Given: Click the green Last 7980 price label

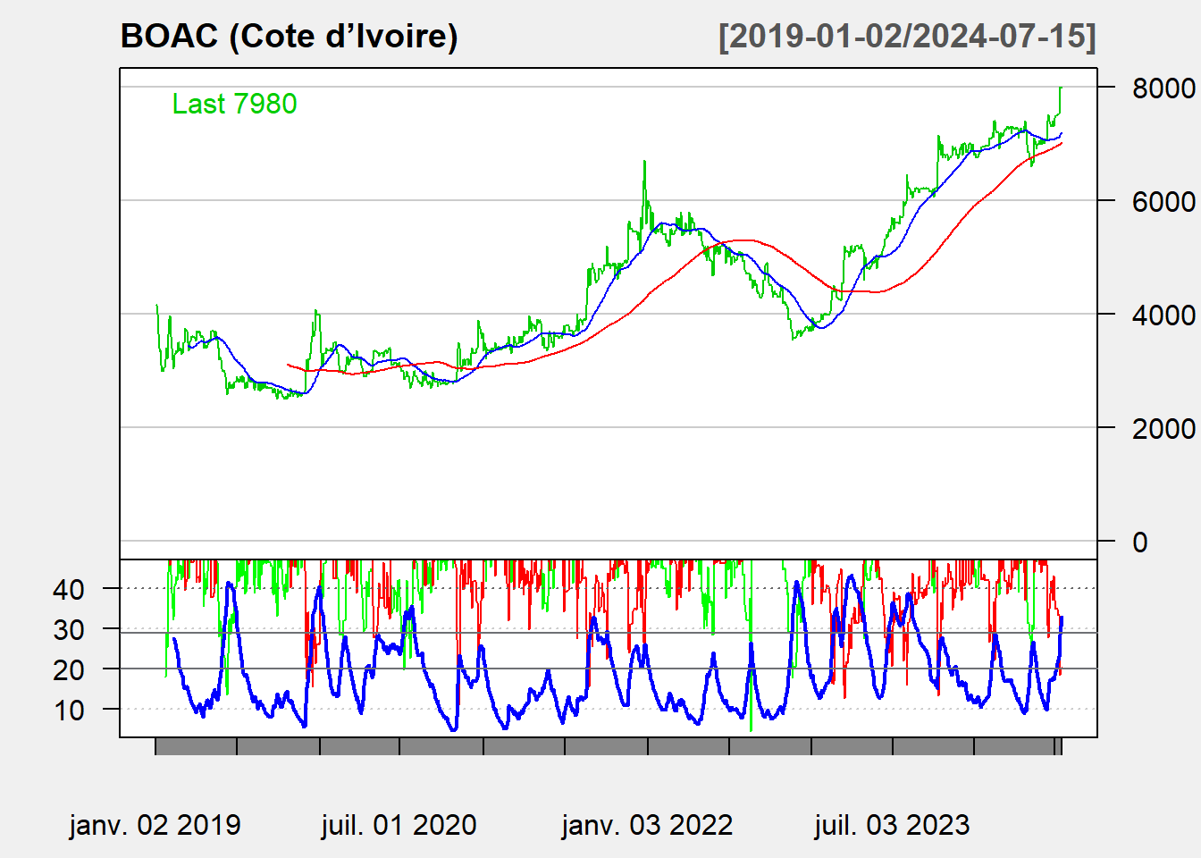Looking at the screenshot, I should coord(234,104).
